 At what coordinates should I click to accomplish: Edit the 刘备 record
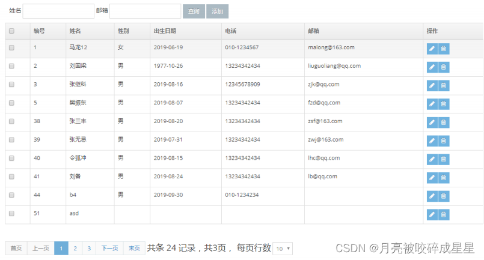432,178
